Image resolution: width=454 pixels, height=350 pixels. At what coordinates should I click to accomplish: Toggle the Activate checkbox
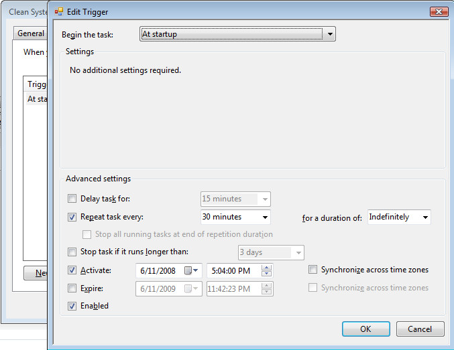point(72,270)
